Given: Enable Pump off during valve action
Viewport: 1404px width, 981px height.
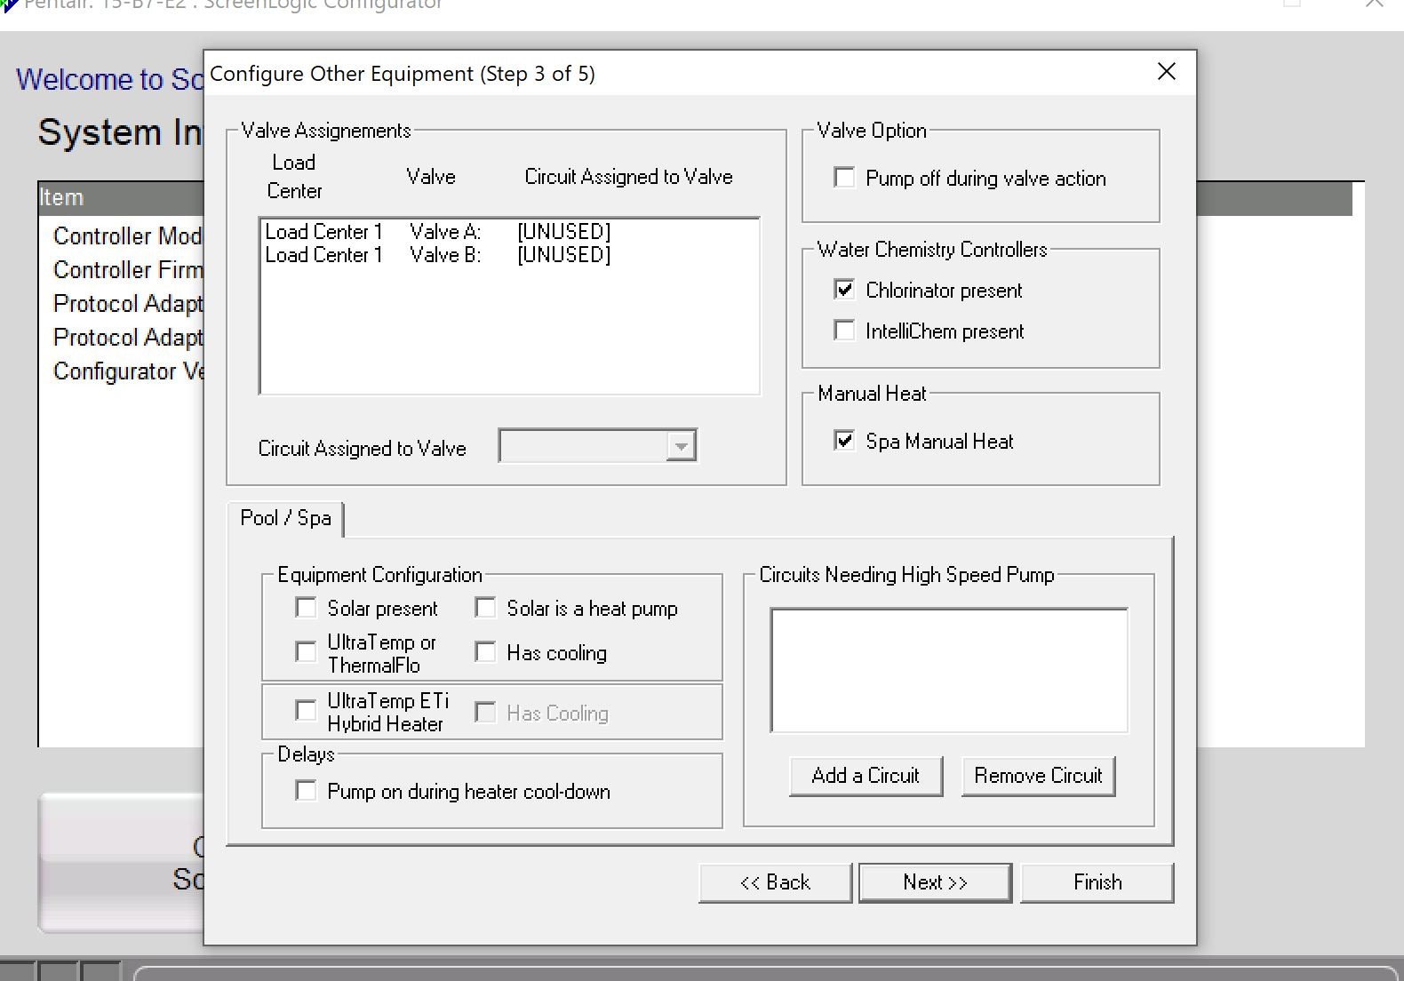Looking at the screenshot, I should pyautogui.click(x=844, y=178).
